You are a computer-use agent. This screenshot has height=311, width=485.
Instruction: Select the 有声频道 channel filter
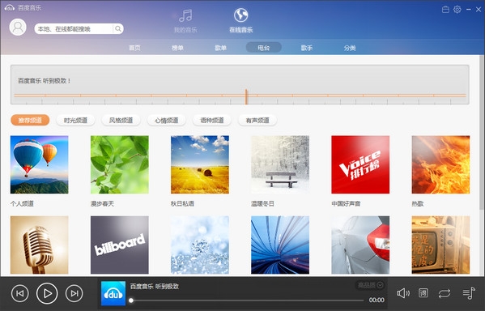(257, 120)
